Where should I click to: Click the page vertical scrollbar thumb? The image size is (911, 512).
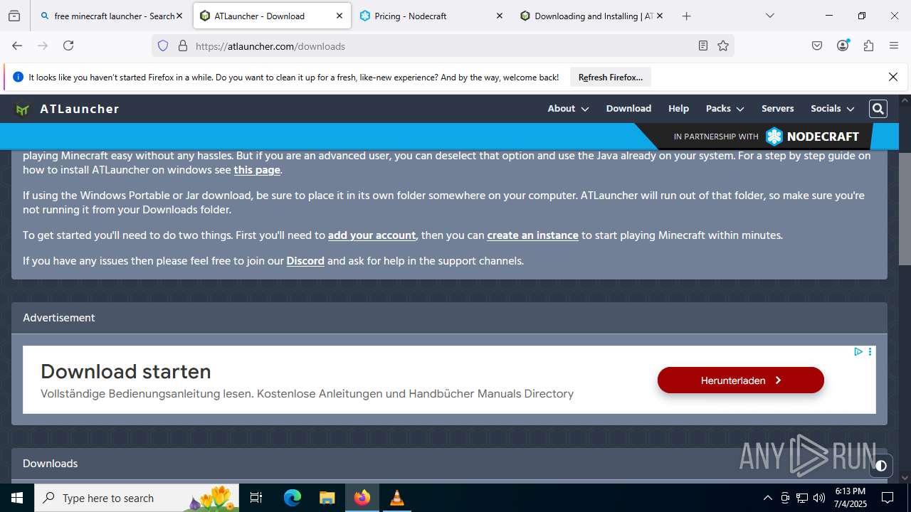[905, 208]
